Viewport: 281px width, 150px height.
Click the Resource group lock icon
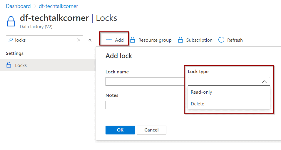(x=133, y=40)
